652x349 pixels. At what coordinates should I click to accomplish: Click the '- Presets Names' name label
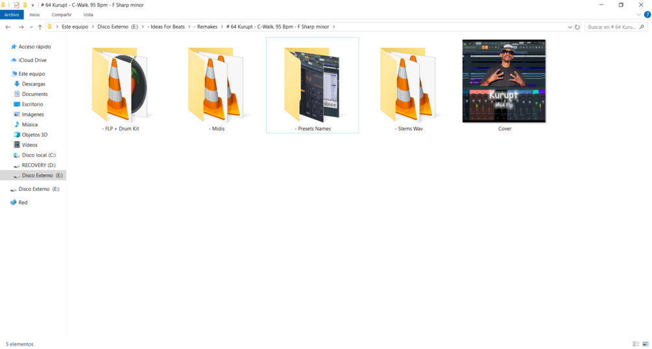(x=313, y=129)
